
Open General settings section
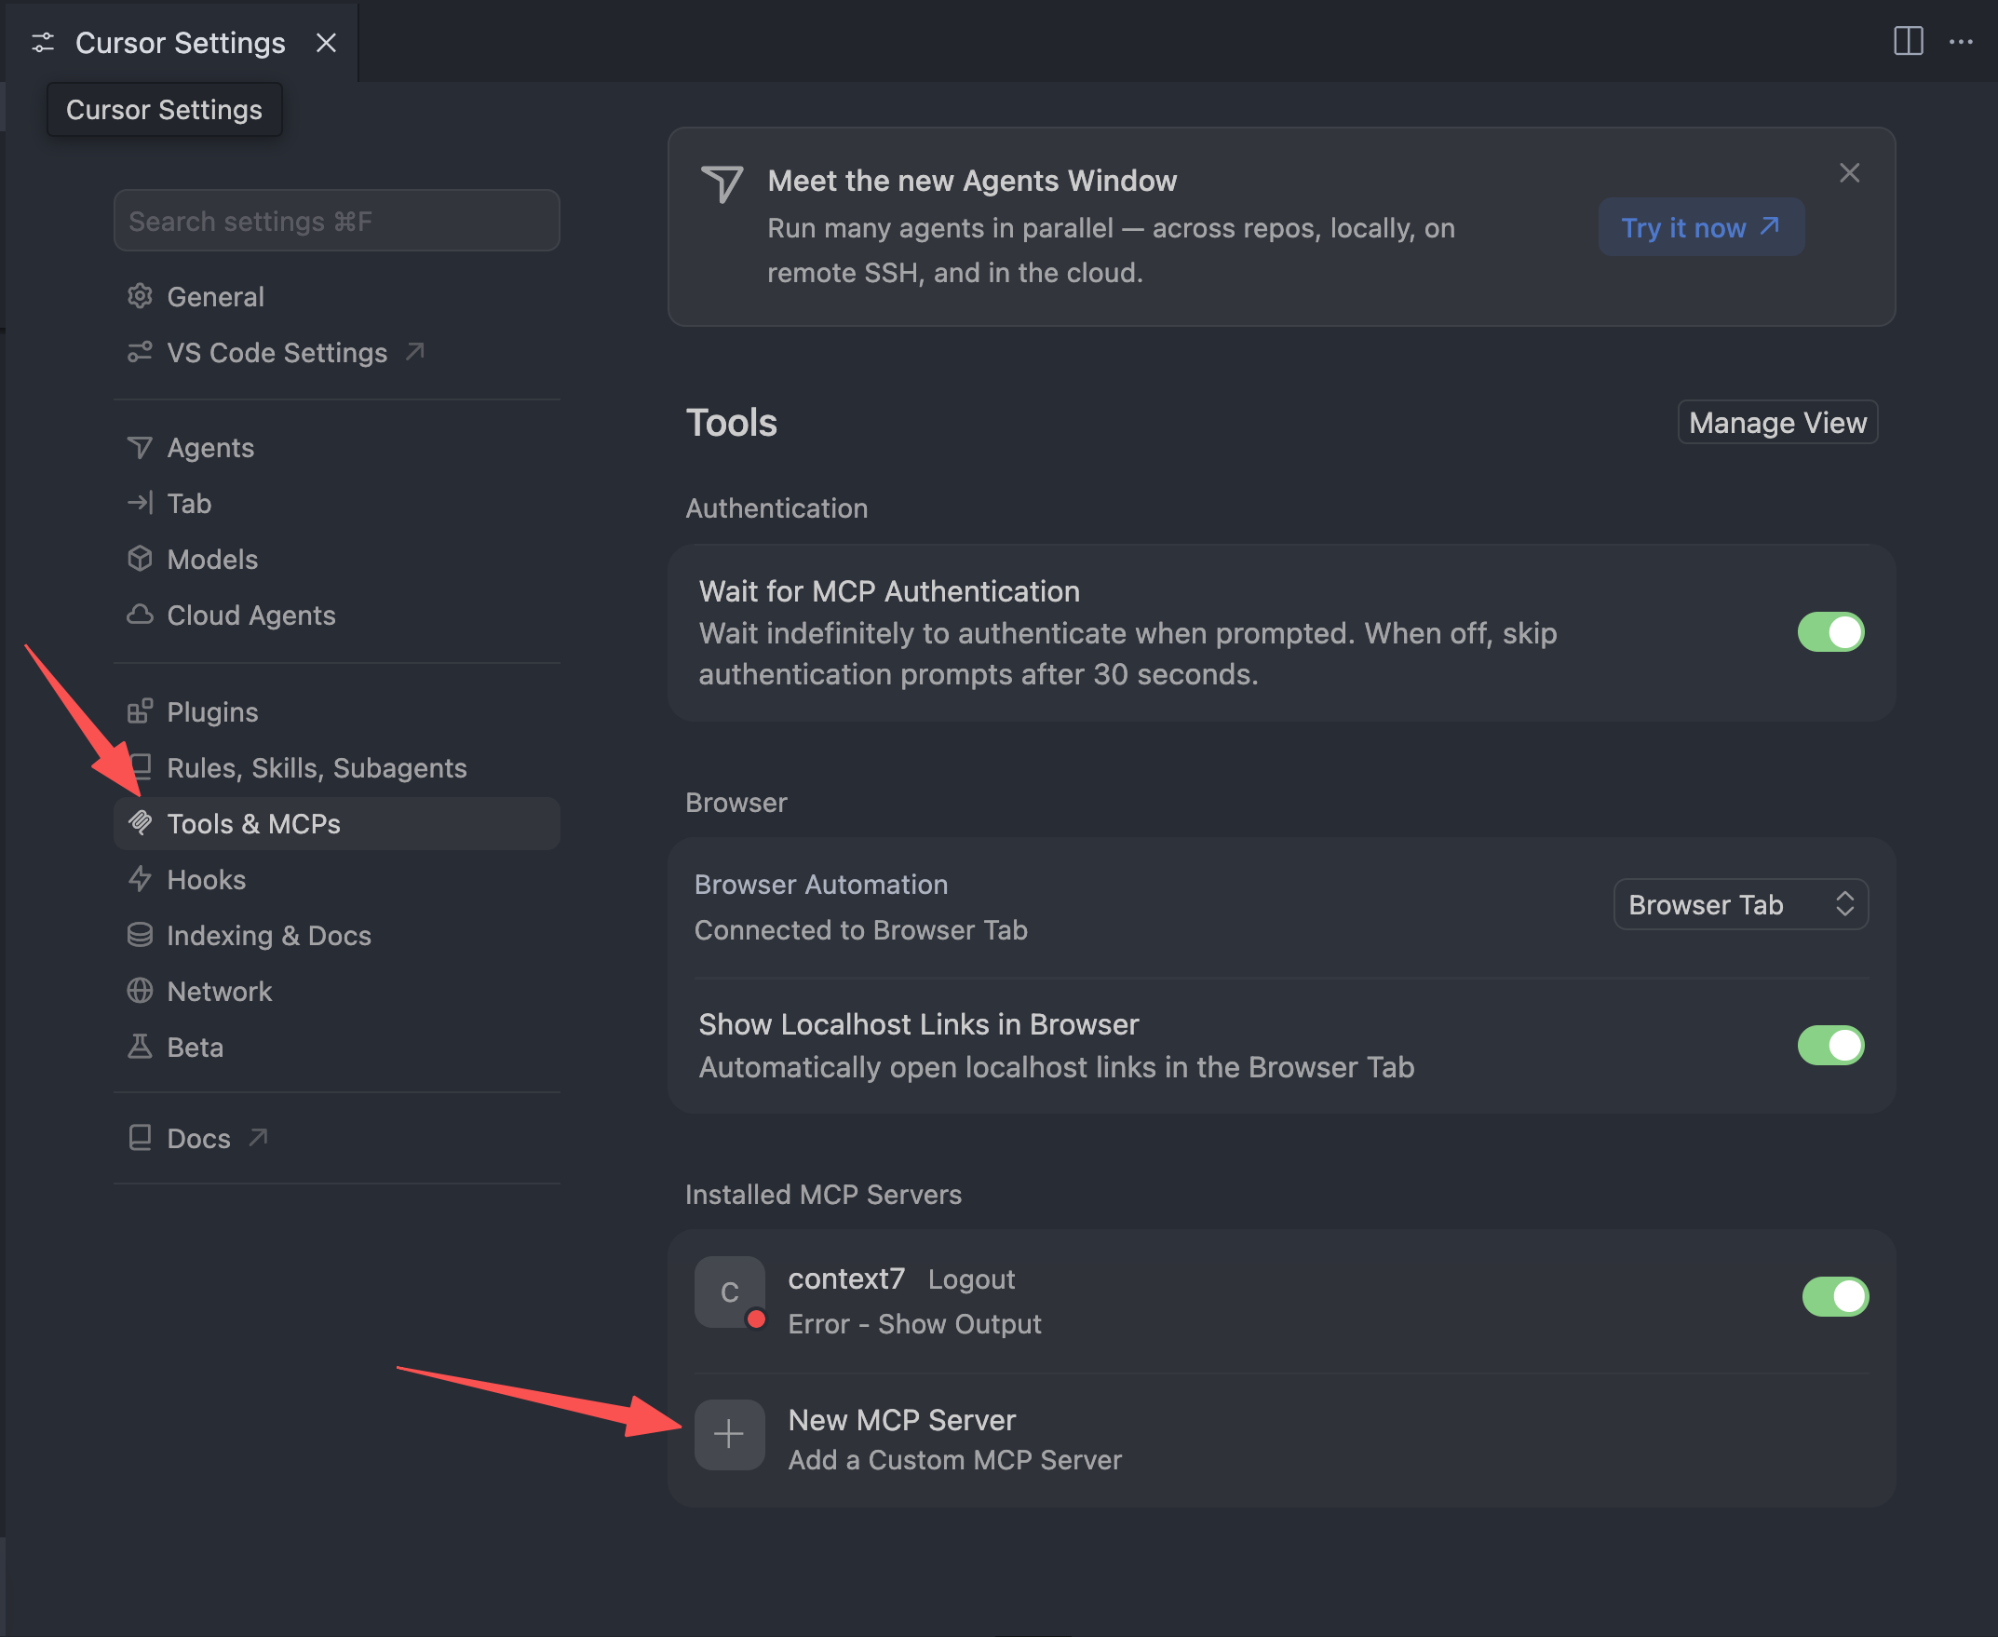(x=337, y=296)
